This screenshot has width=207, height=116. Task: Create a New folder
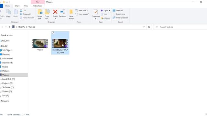click(x=71, y=15)
